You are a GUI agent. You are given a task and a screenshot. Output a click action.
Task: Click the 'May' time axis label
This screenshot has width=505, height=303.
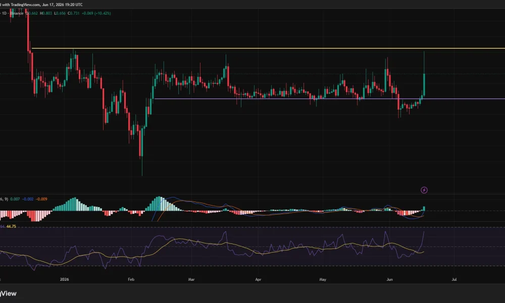click(x=323, y=279)
